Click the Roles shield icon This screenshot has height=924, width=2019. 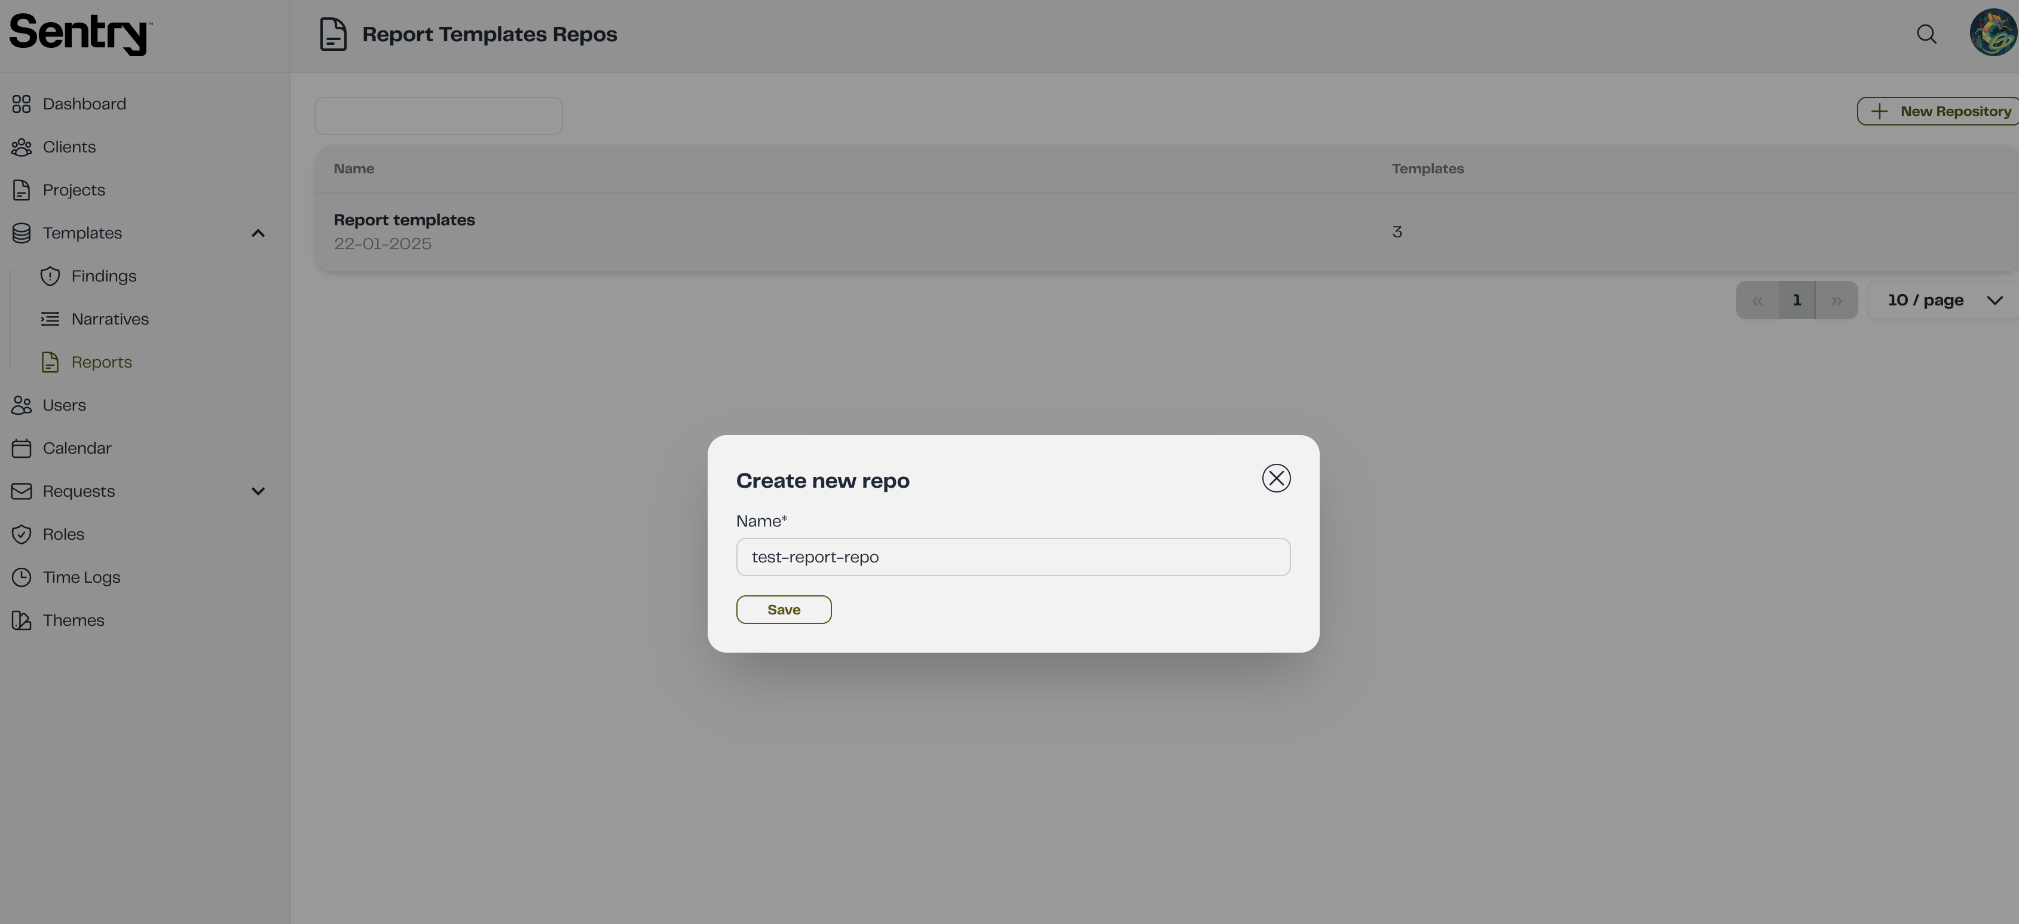click(21, 534)
